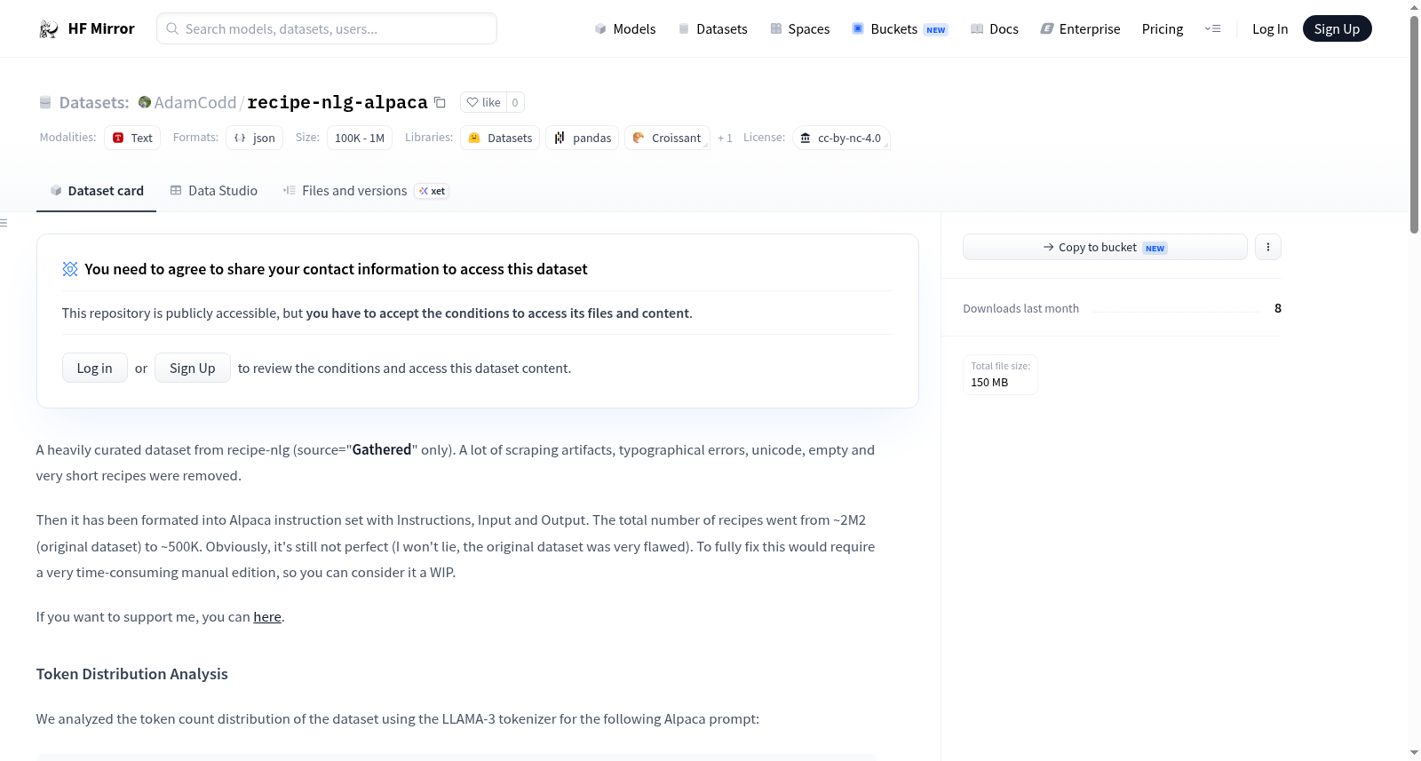1421x761 pixels.
Task: Open the Models nav item
Action: 625,29
